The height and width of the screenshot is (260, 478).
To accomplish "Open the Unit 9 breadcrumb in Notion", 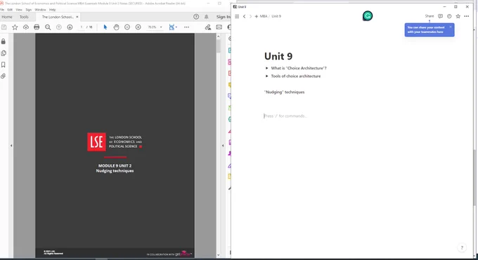I will 276,16.
